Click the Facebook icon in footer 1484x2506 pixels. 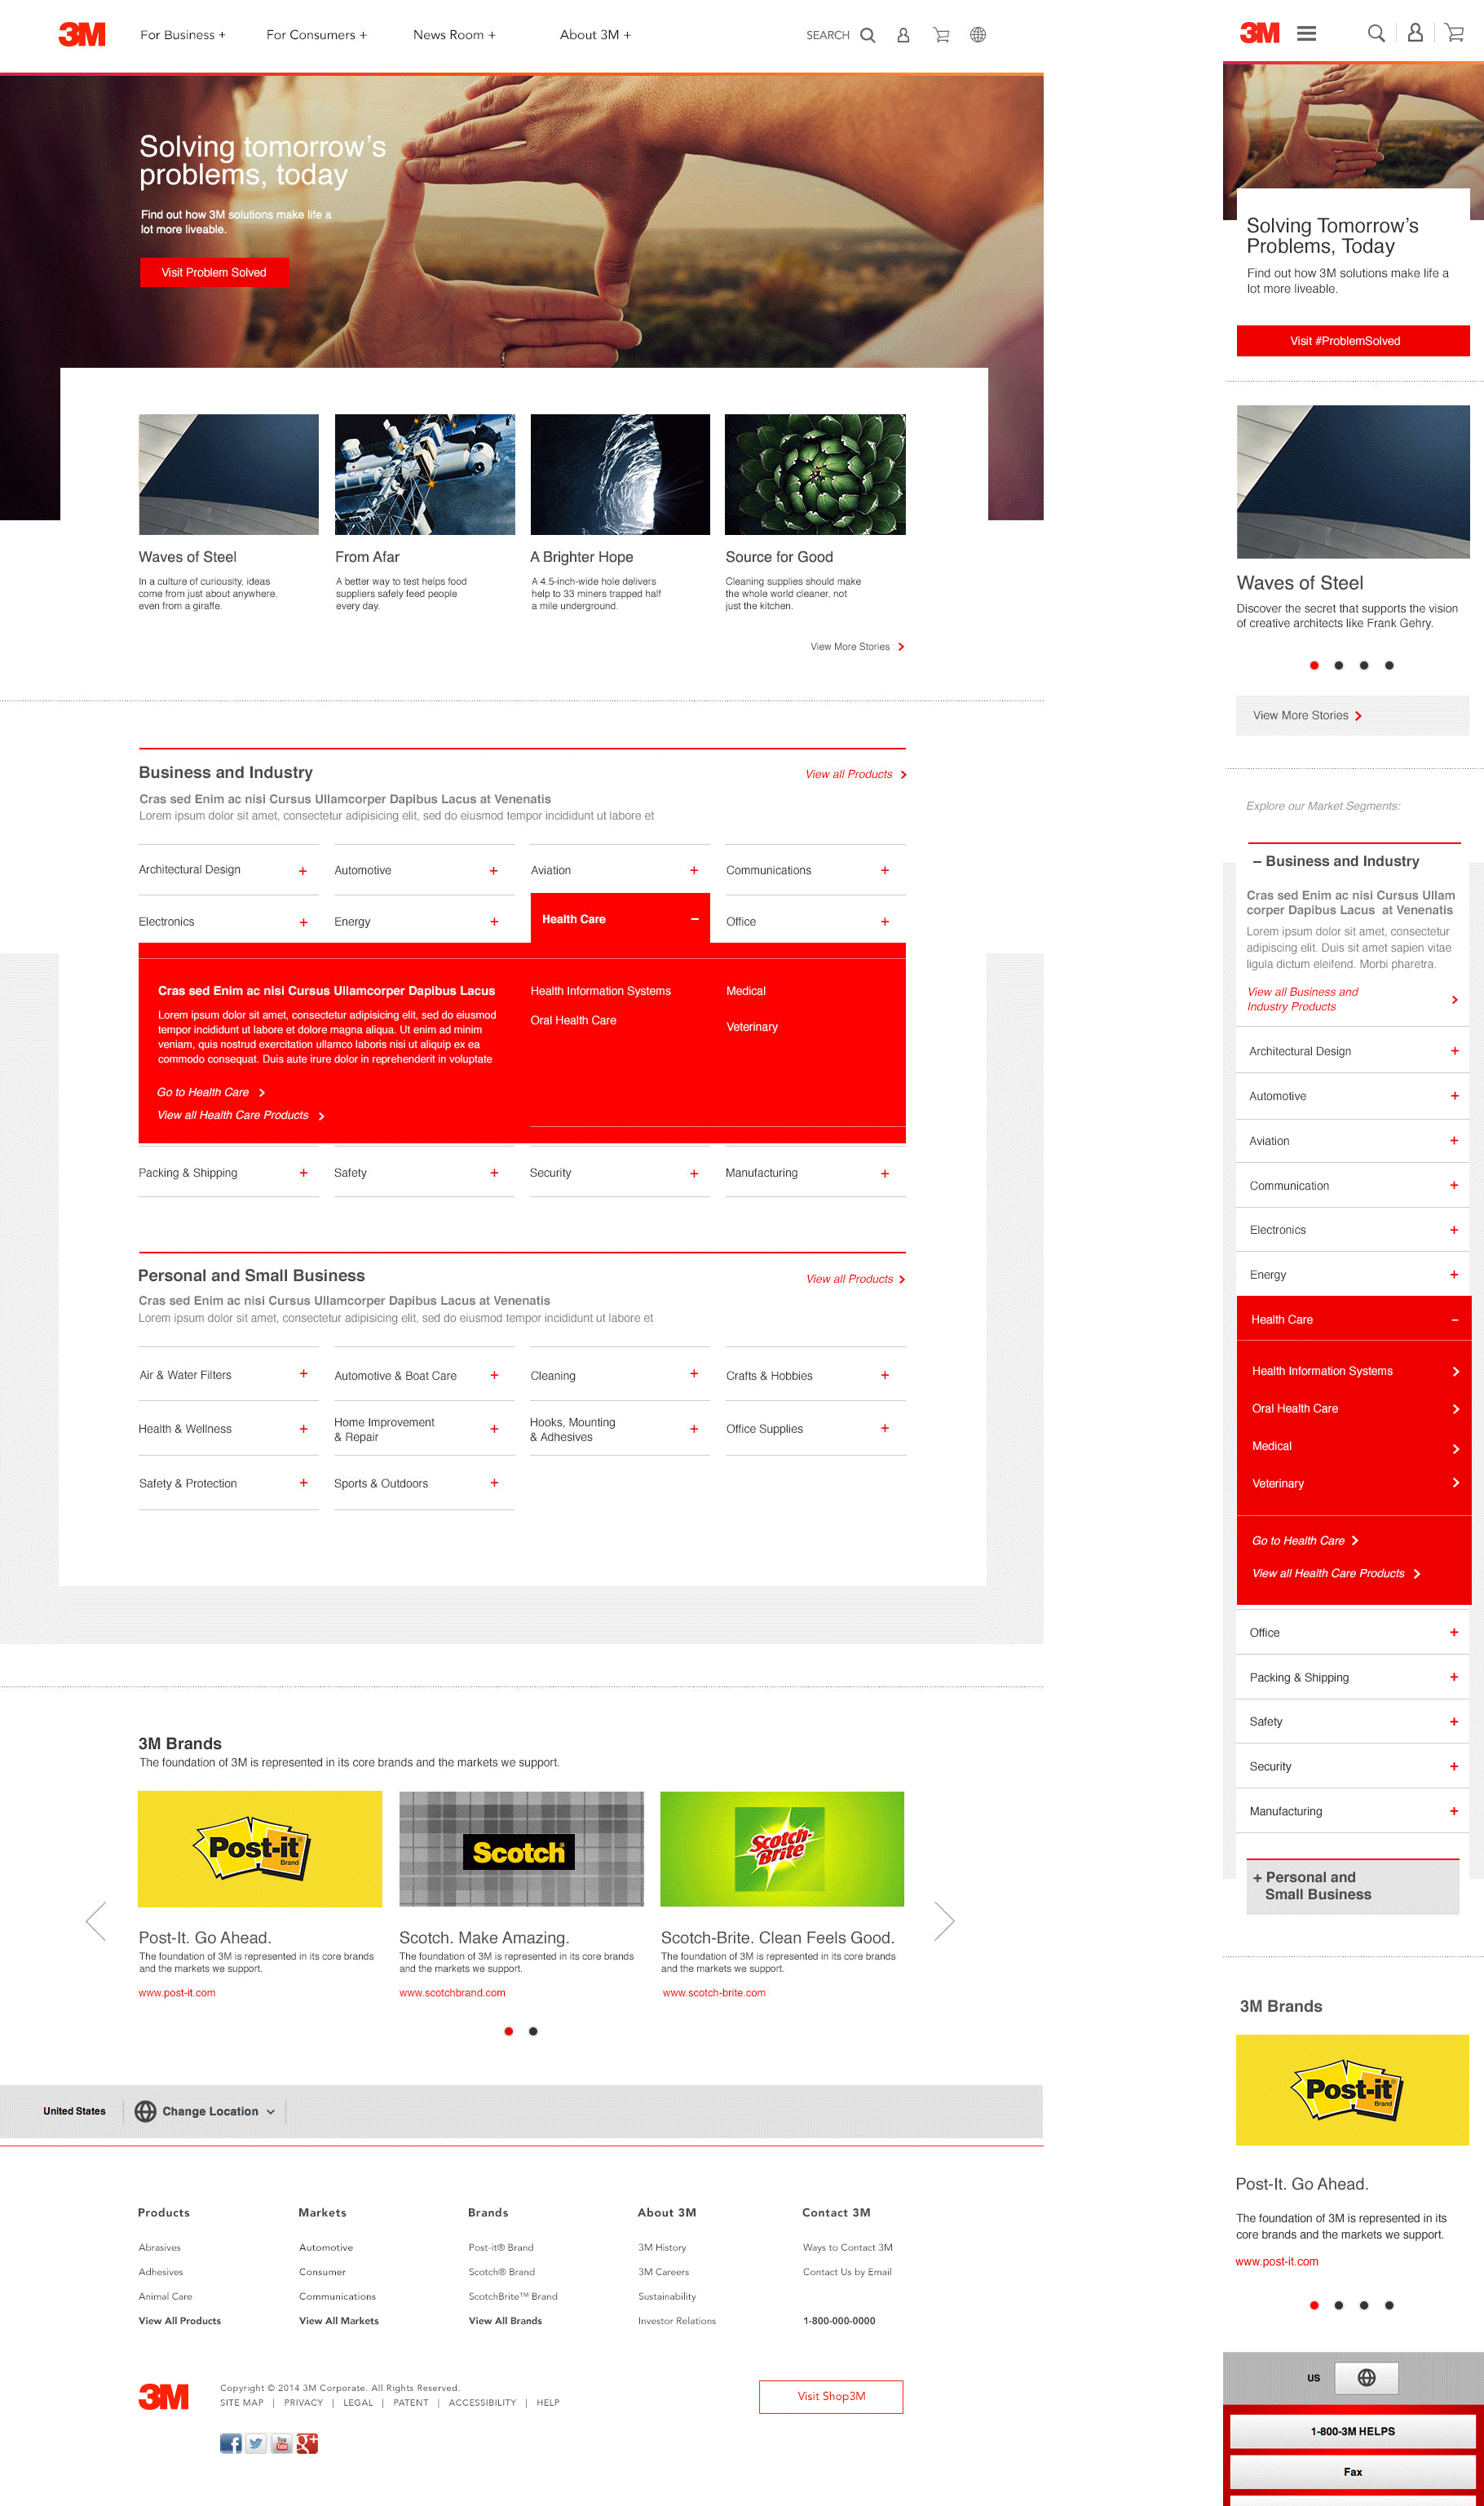[231, 2443]
